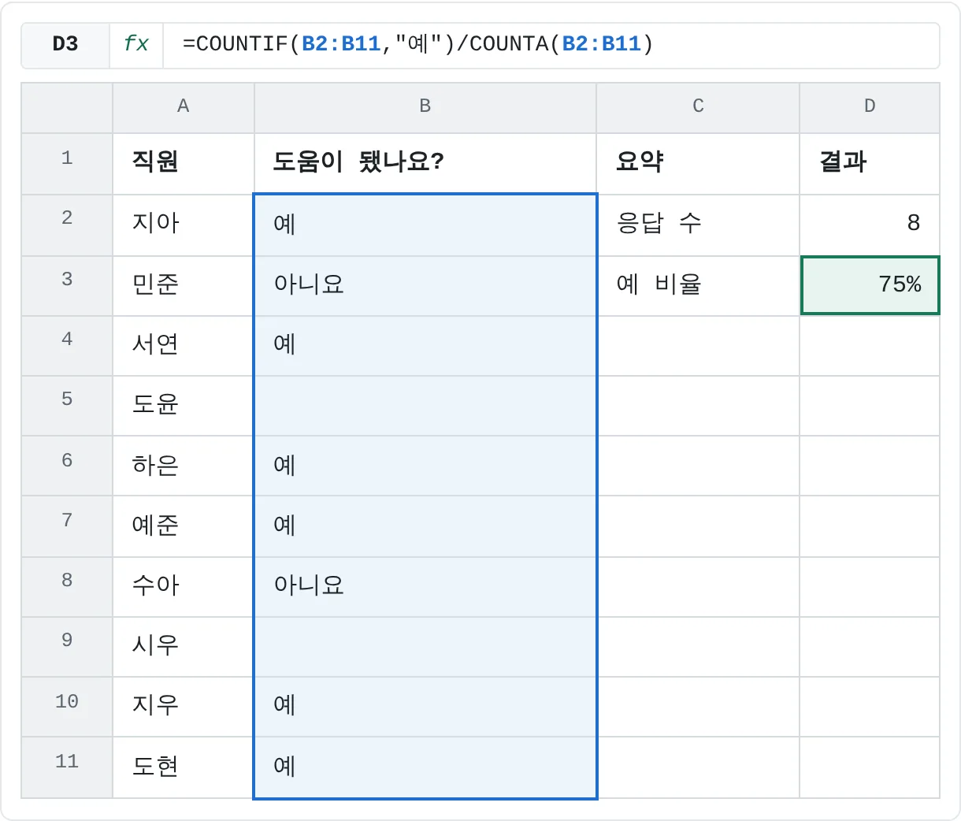The image size is (961, 821).
Task: Click the select-all corner cell
Action: coord(67,108)
